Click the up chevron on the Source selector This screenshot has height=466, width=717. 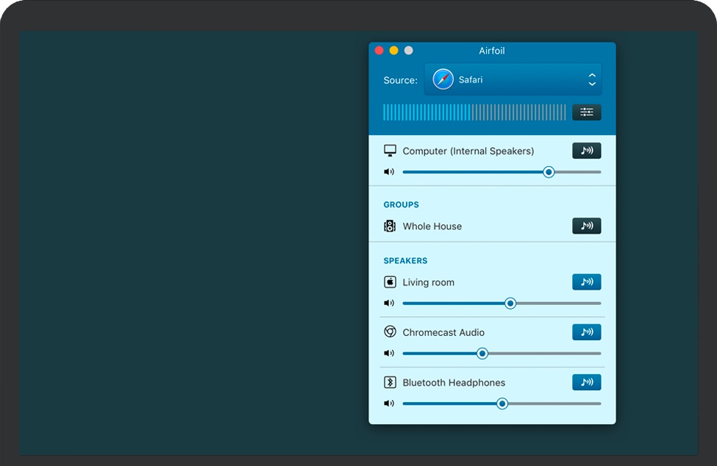(592, 75)
